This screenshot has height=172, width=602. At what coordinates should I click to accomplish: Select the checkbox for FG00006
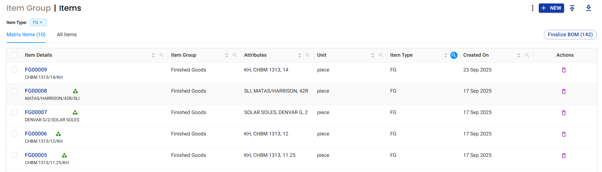(14, 134)
